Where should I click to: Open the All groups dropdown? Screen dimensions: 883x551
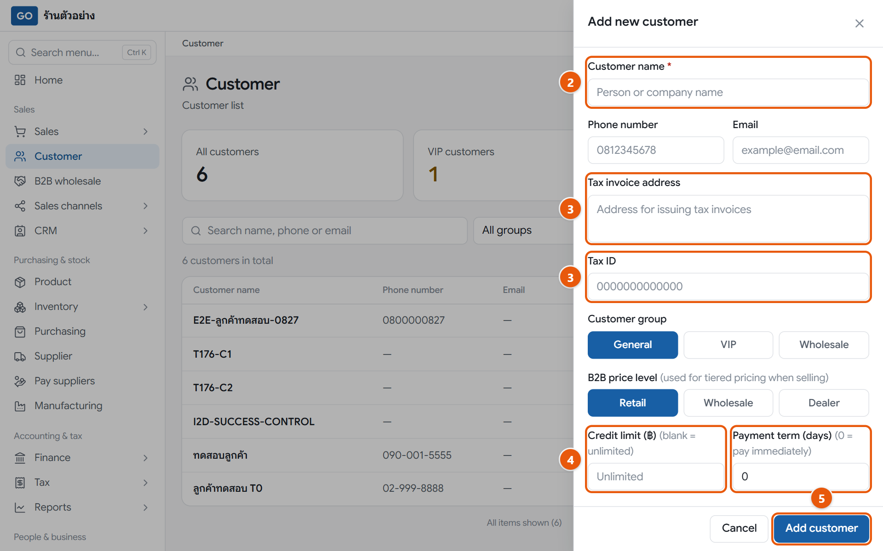coord(523,231)
